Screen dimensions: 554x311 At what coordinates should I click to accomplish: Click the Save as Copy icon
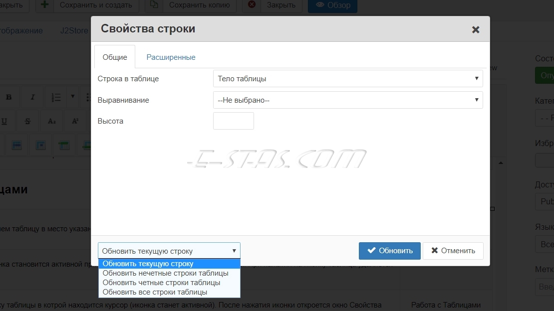(154, 4)
